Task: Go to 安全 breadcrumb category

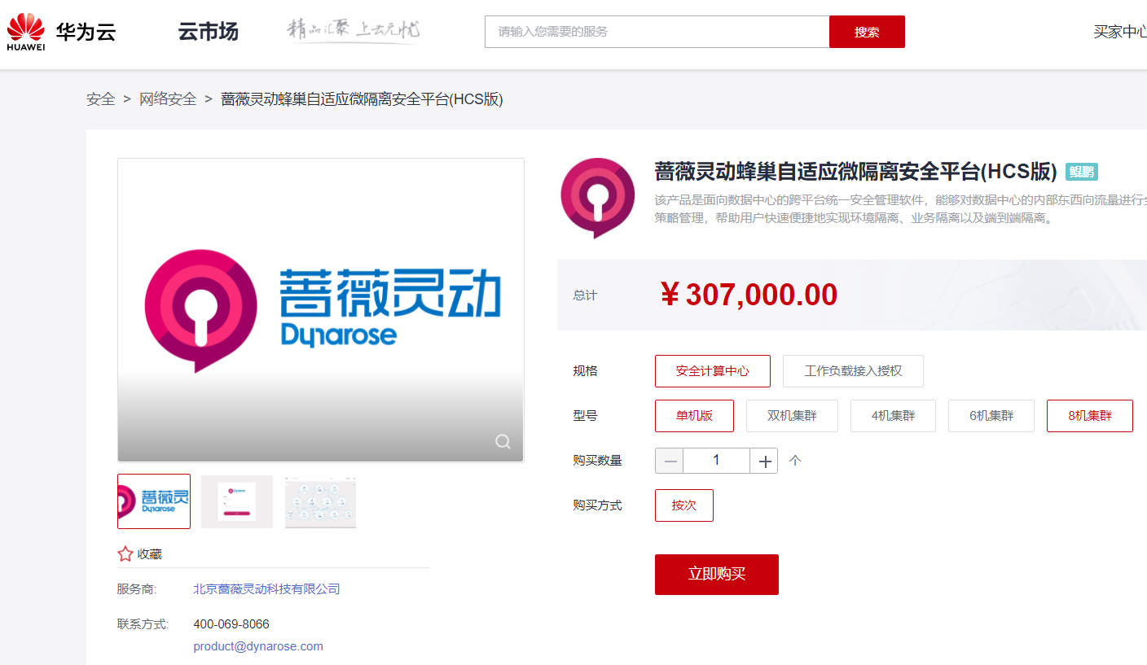Action: (101, 99)
